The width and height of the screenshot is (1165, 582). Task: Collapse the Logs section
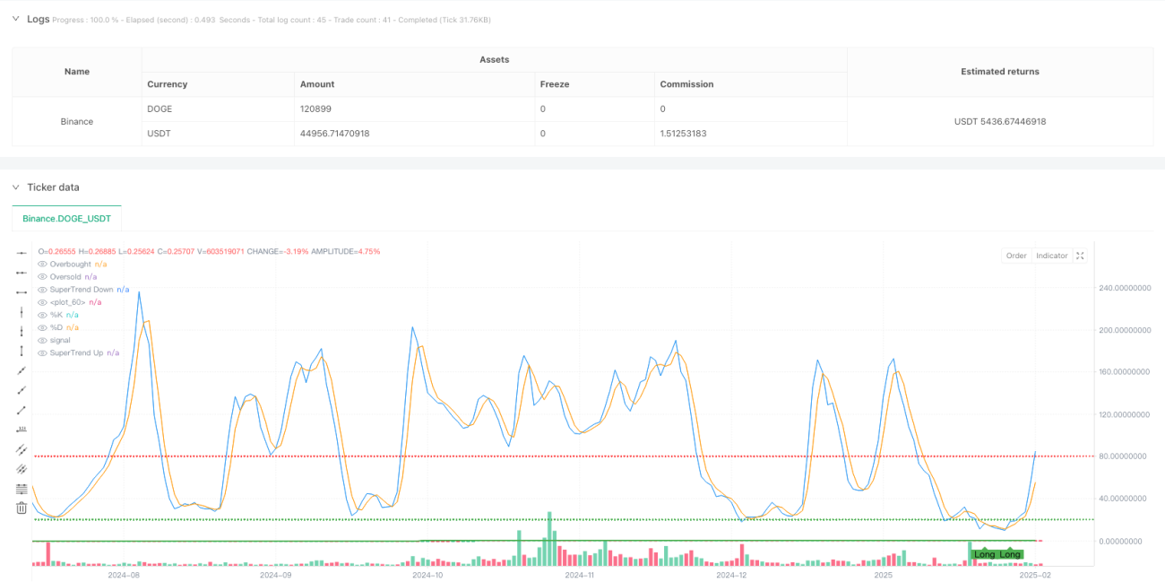pos(15,19)
